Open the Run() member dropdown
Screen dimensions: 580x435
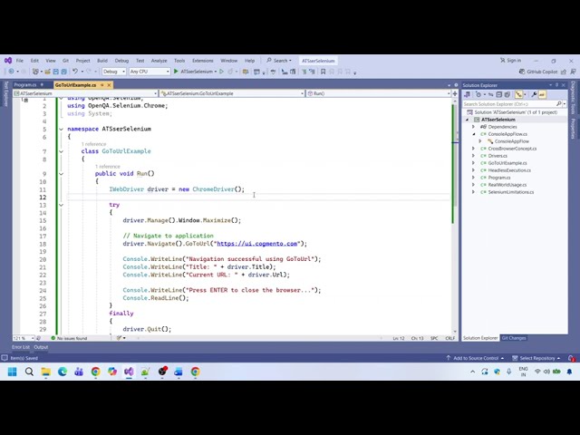[x=379, y=93]
